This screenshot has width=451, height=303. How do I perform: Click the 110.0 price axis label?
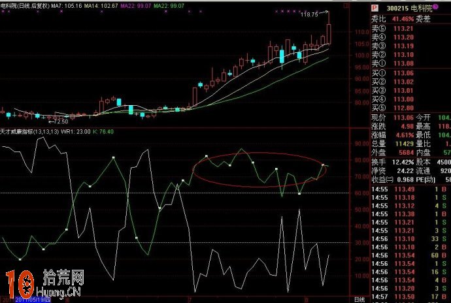point(362,32)
